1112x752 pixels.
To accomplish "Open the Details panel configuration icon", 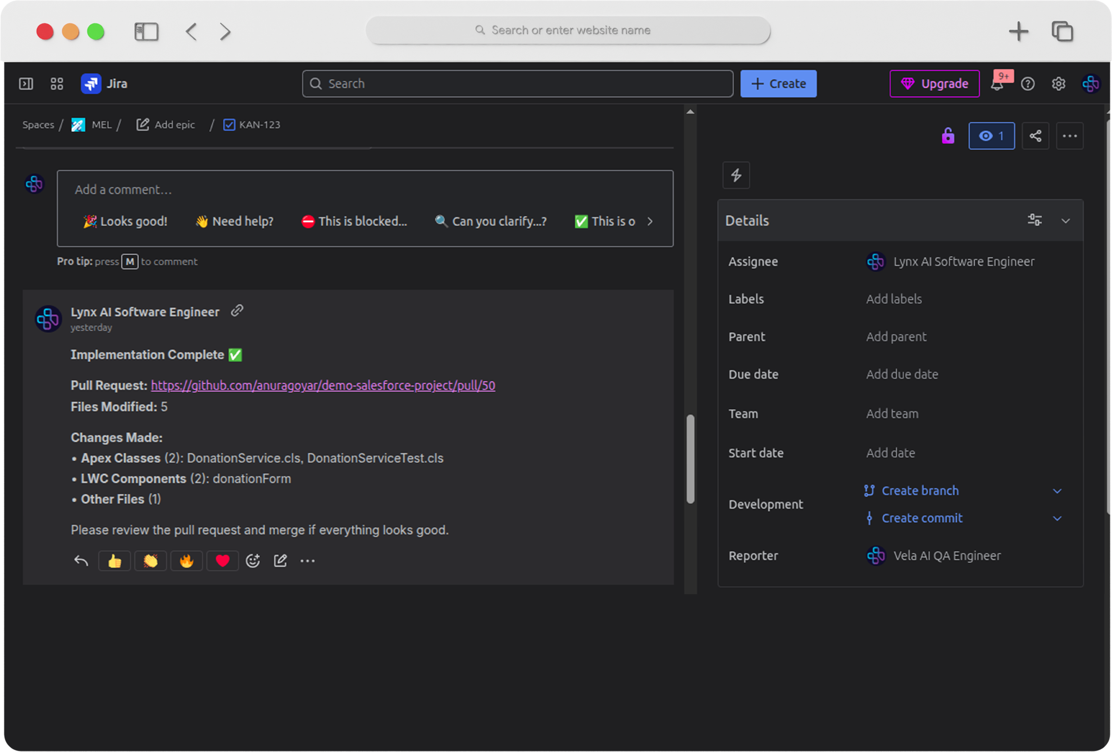I will (1035, 220).
